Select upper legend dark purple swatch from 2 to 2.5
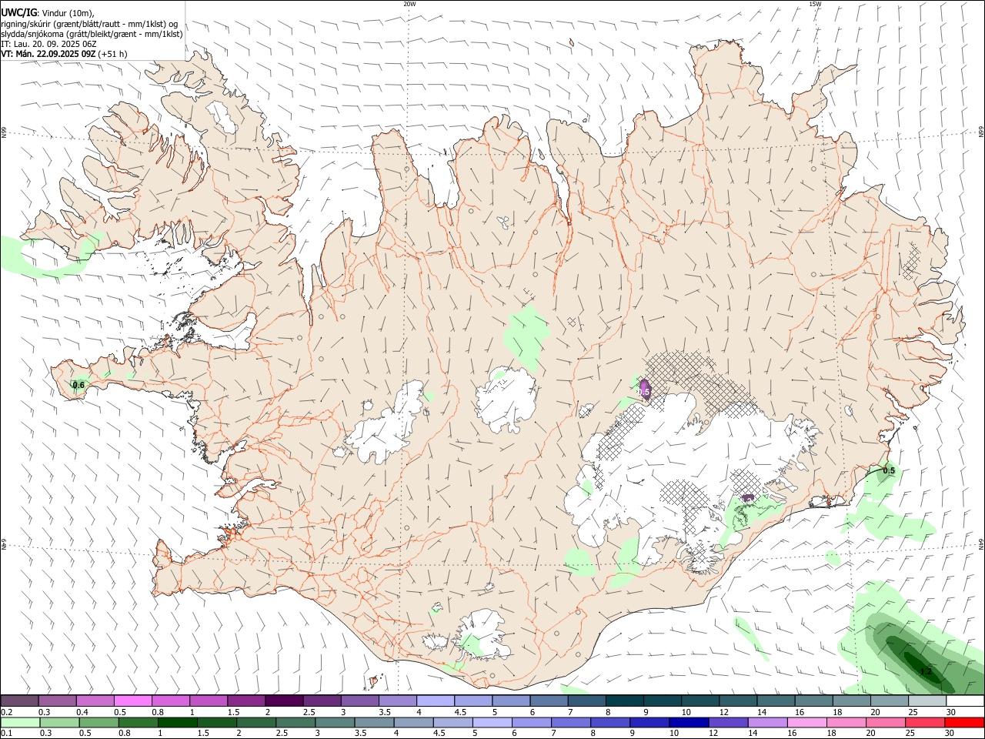The image size is (985, 739). click(283, 701)
